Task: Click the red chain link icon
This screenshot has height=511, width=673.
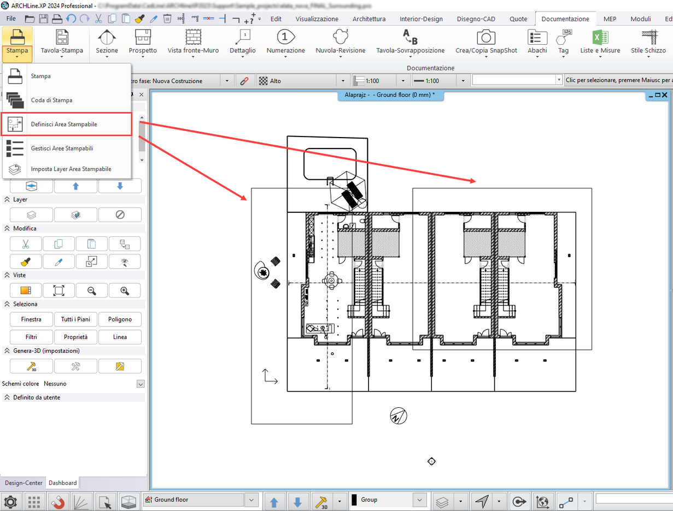Action: 244,81
